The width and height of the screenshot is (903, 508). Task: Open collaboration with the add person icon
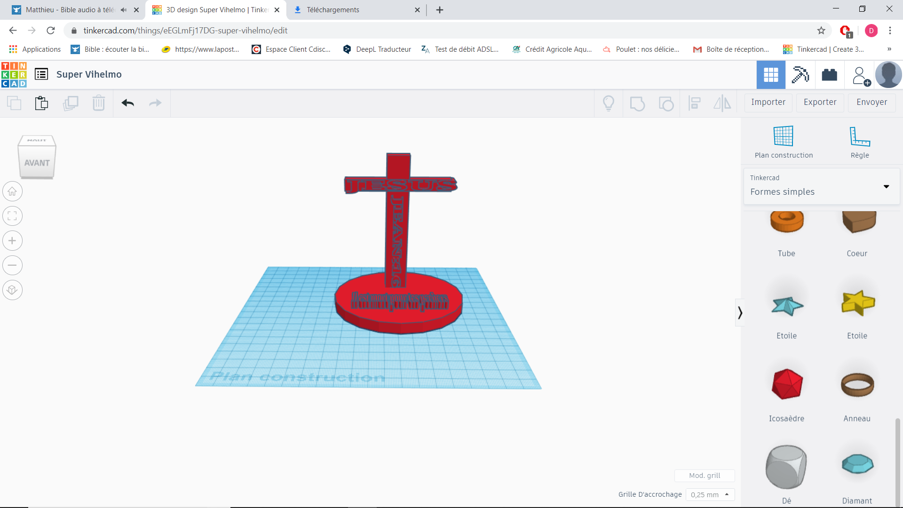[x=860, y=75]
